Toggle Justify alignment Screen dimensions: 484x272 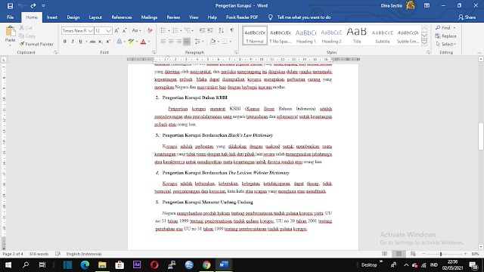click(x=187, y=42)
